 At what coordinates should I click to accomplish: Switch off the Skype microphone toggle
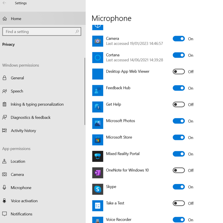click(x=179, y=187)
